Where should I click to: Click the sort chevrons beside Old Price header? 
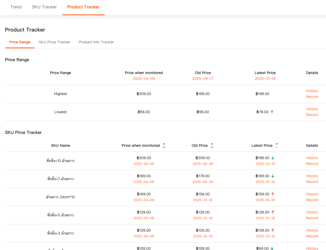pyautogui.click(x=212, y=145)
